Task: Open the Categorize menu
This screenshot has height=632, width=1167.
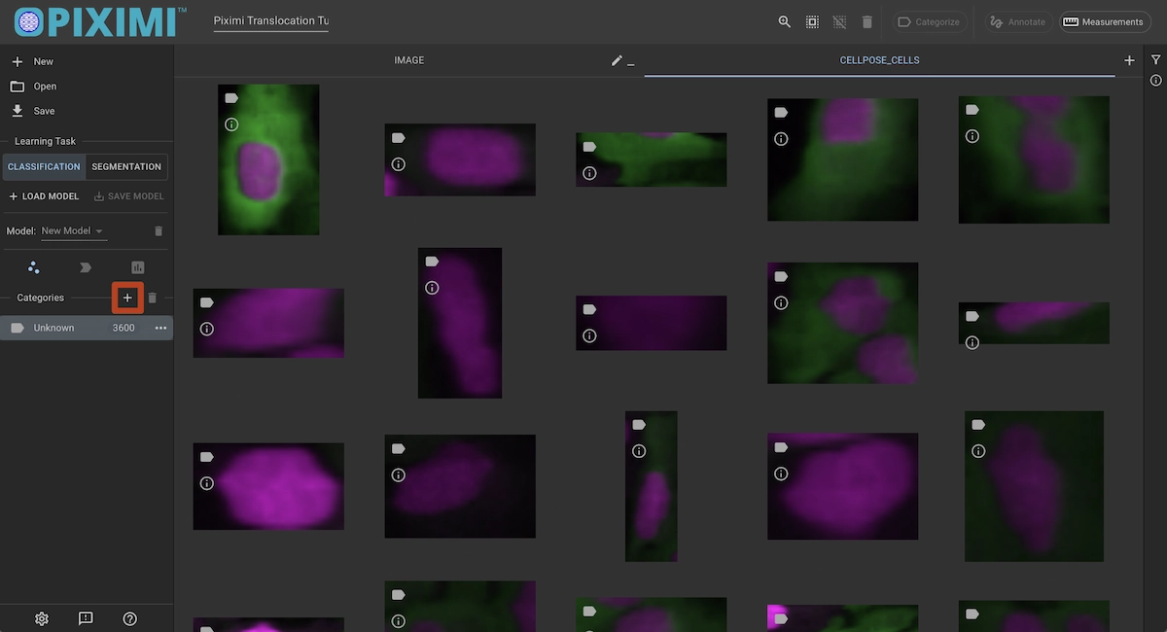Action: click(928, 21)
